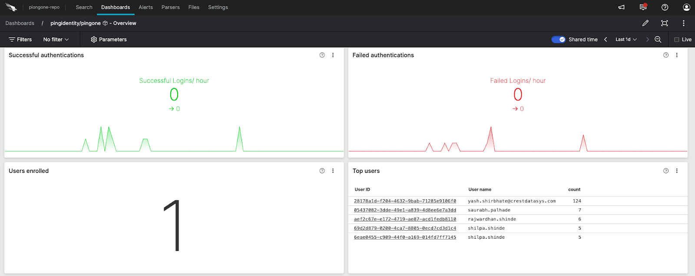The image size is (695, 276).
Task: Expand the Last 1d time range dropdown
Action: (x=626, y=39)
